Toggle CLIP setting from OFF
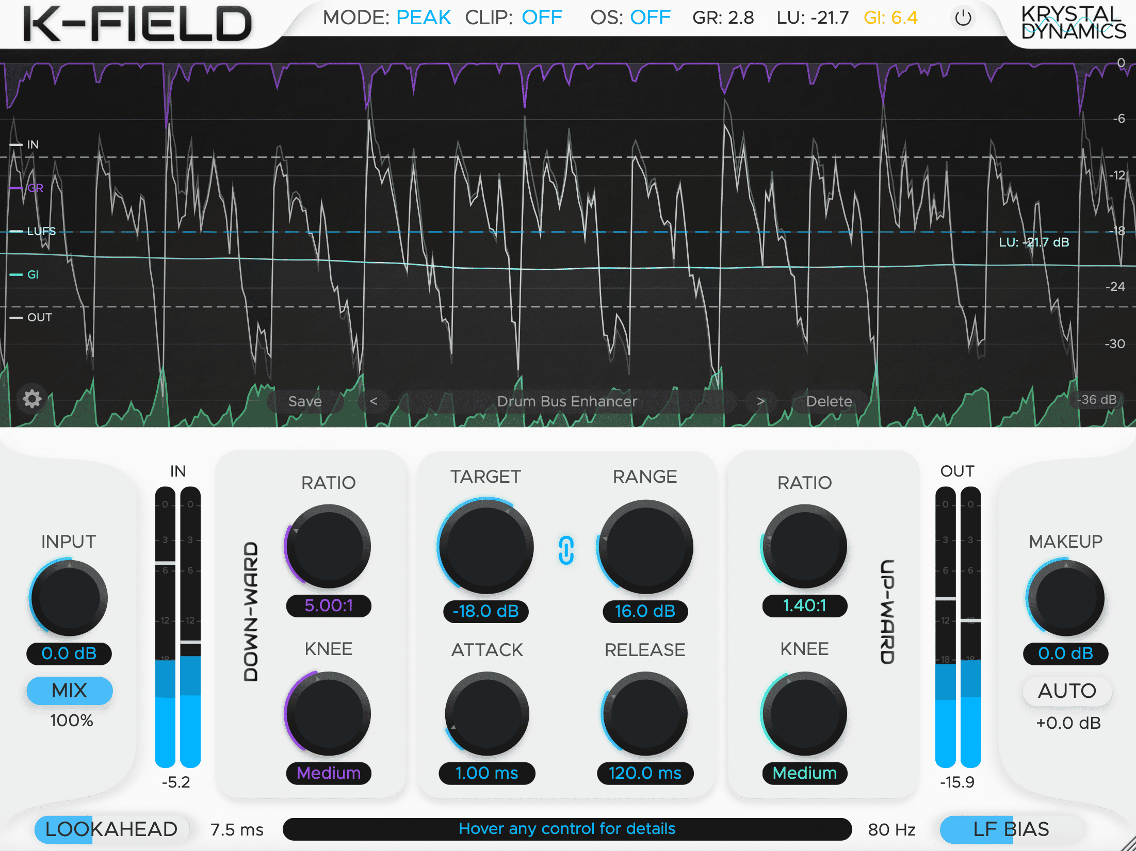1136x851 pixels. pyautogui.click(x=542, y=18)
